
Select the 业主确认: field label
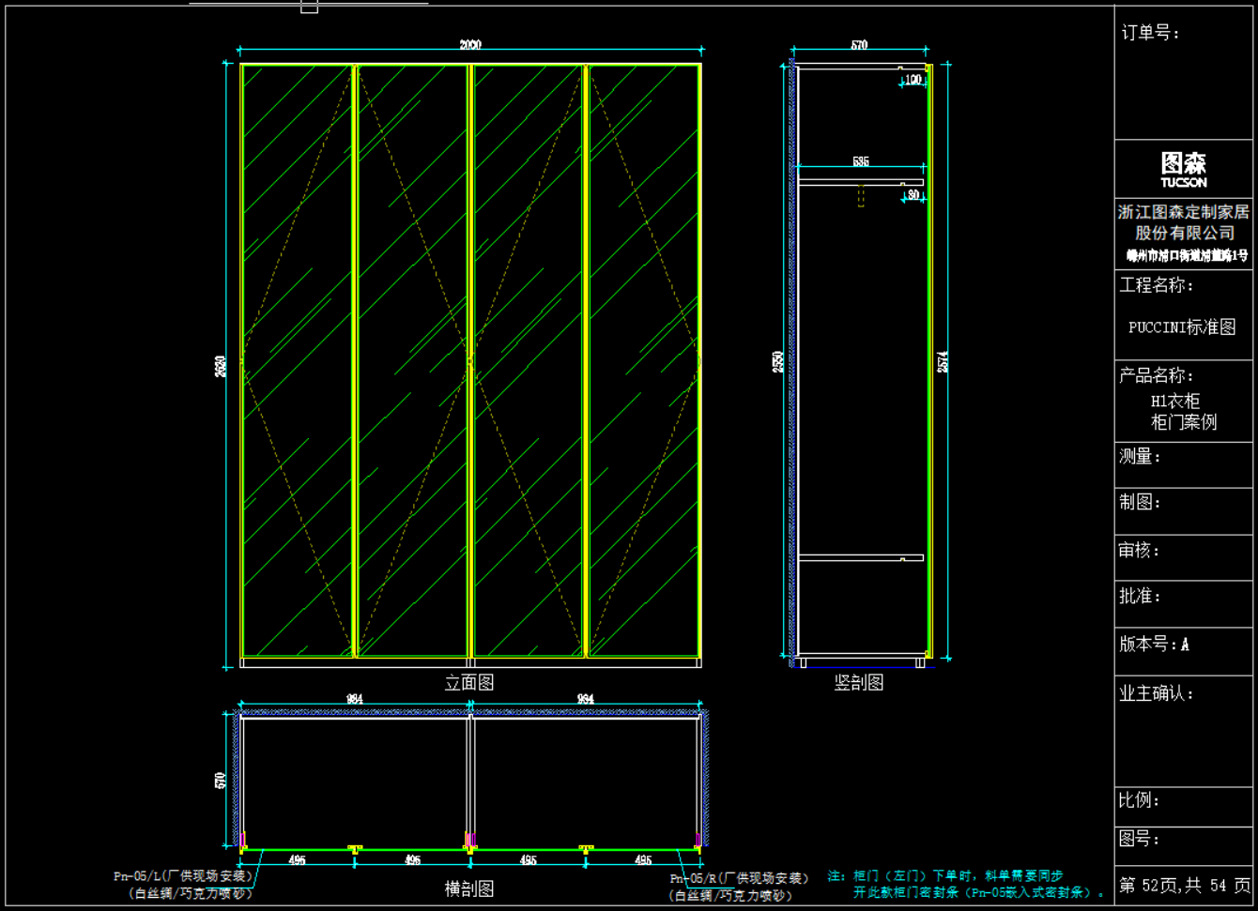1157,693
